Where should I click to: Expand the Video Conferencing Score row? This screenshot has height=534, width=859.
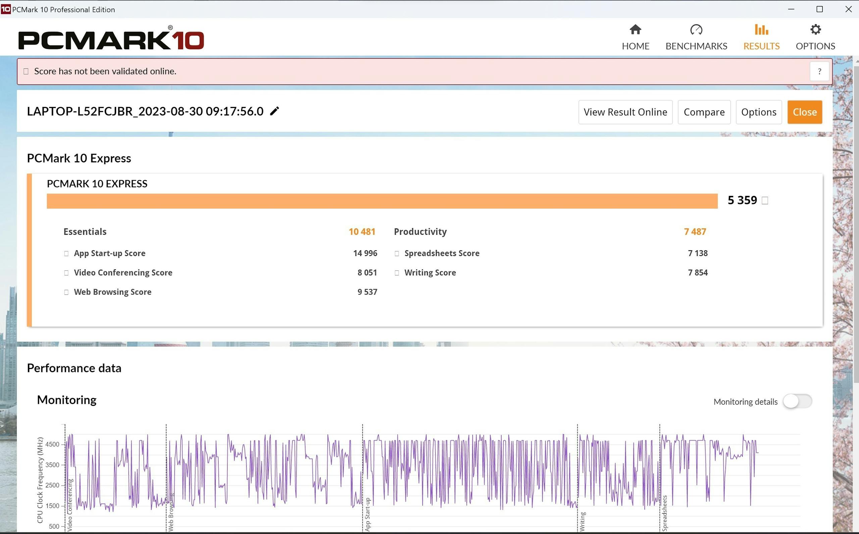[x=66, y=273]
